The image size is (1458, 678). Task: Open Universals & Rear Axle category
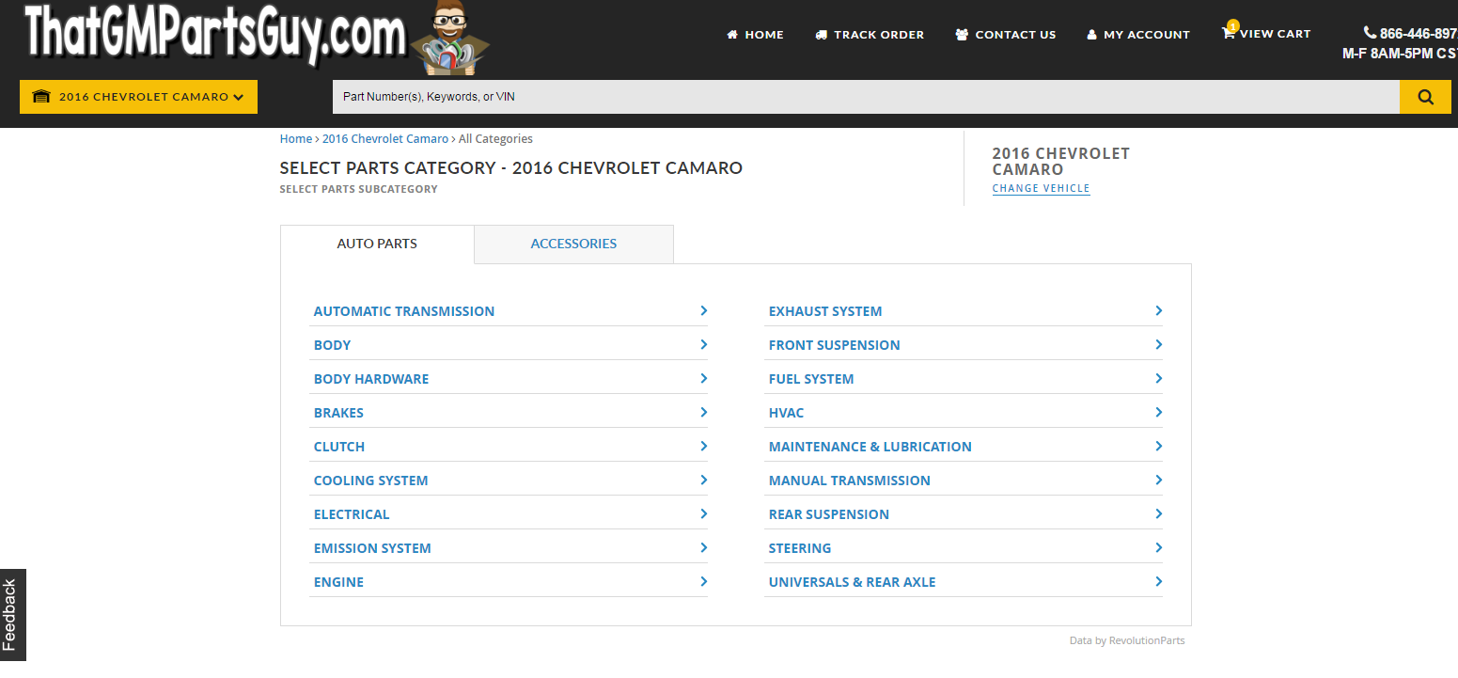tap(964, 581)
